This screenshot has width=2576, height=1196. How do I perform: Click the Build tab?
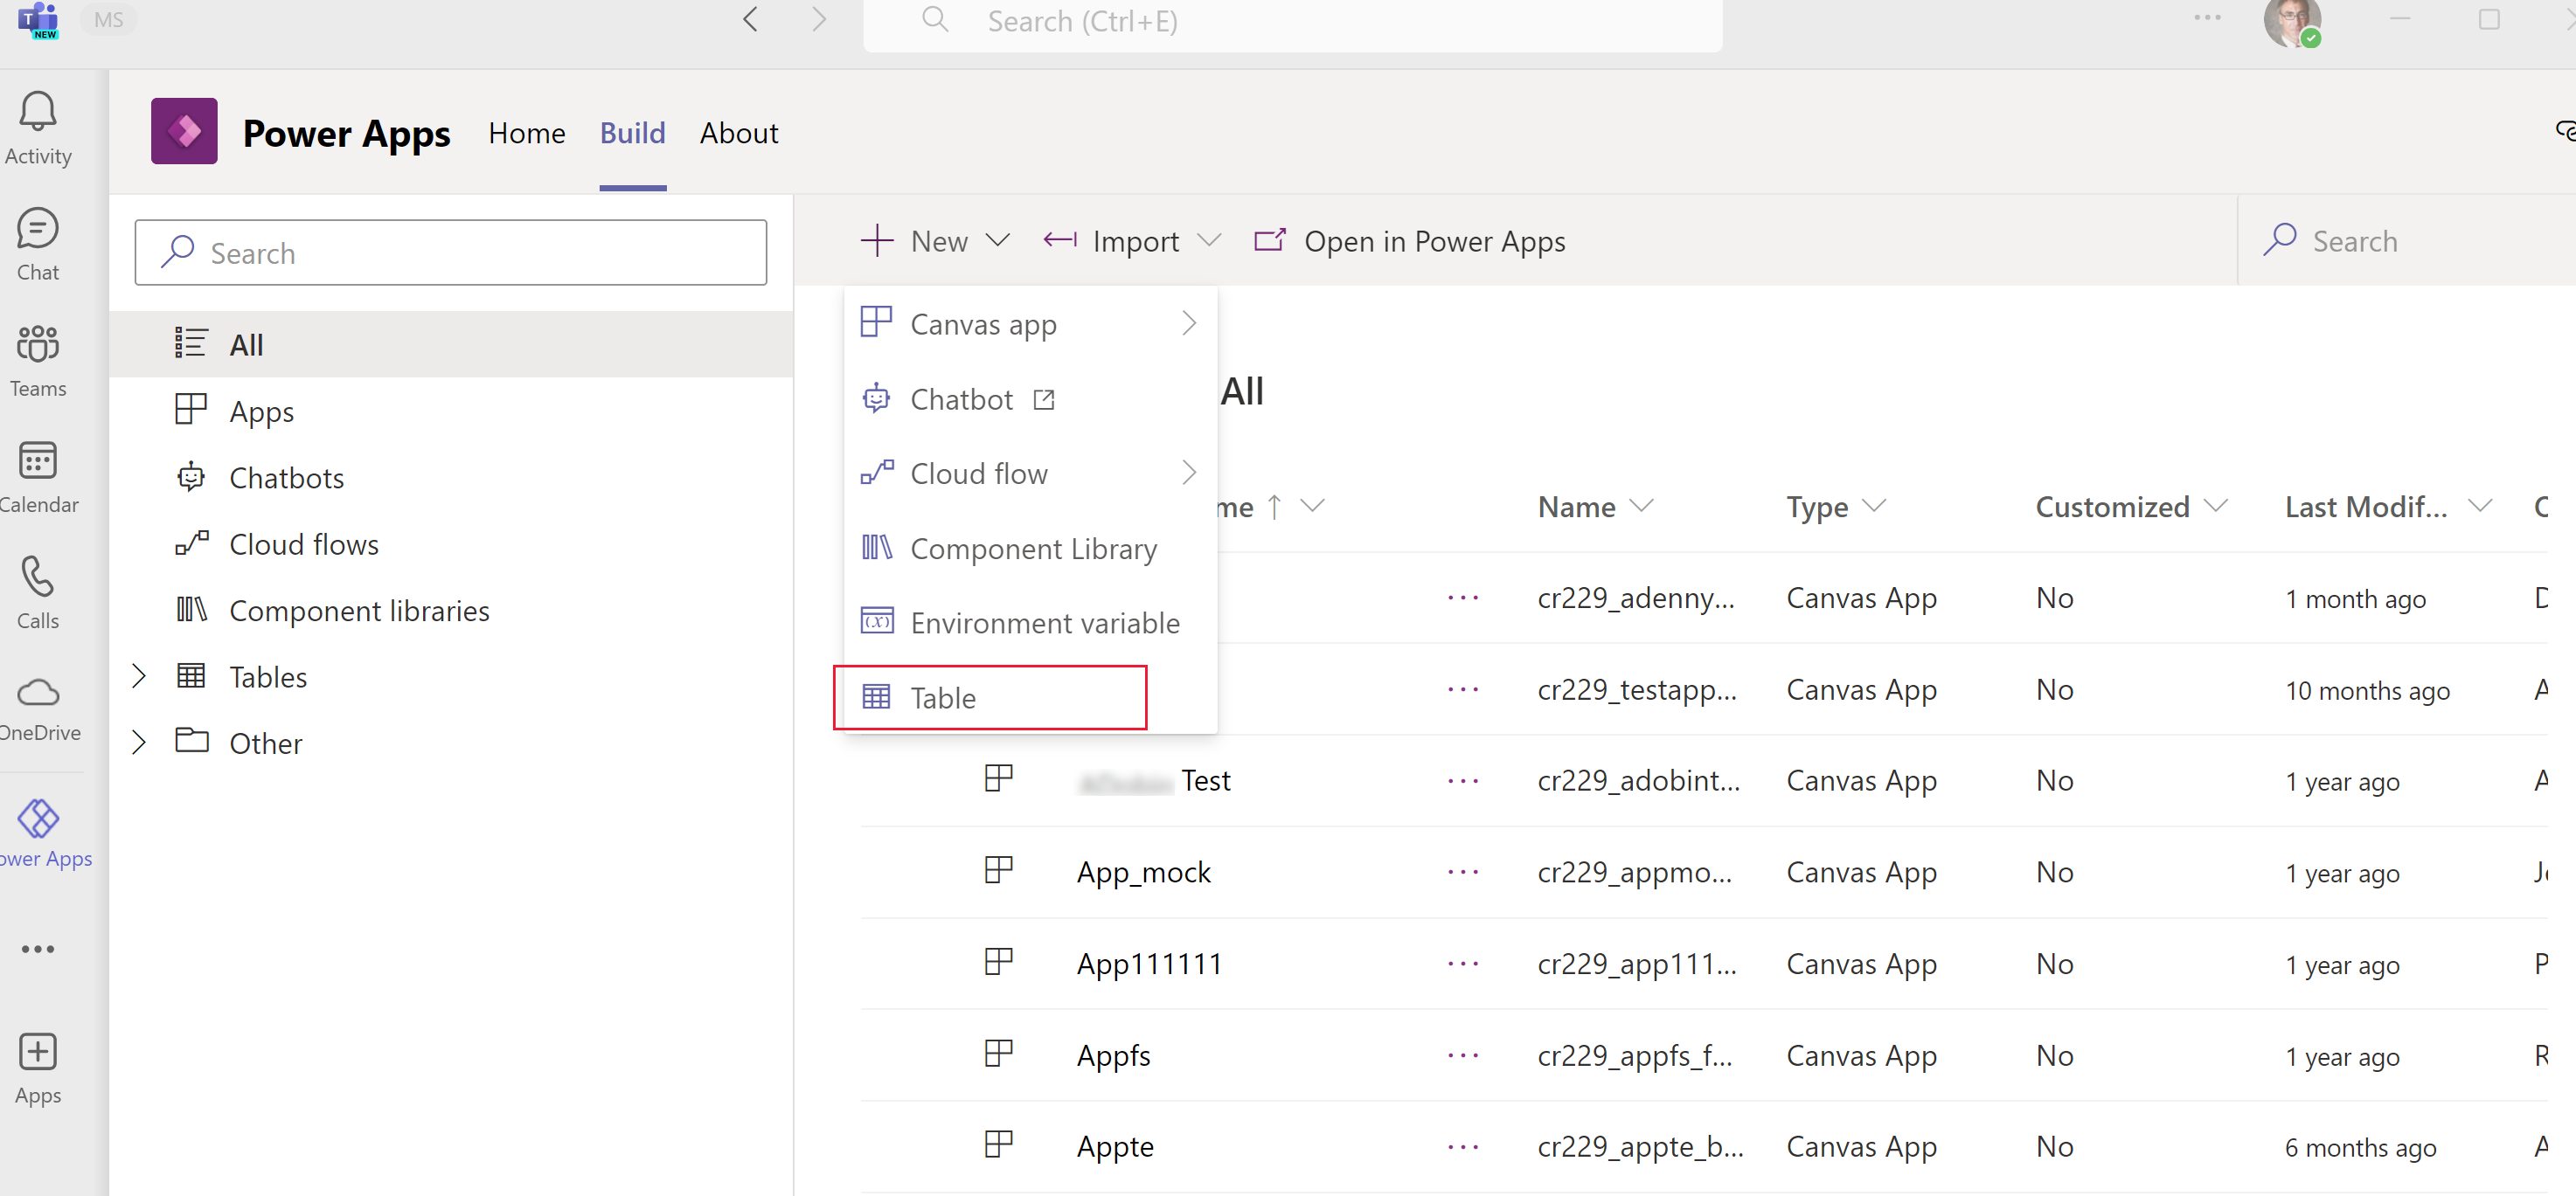(633, 133)
